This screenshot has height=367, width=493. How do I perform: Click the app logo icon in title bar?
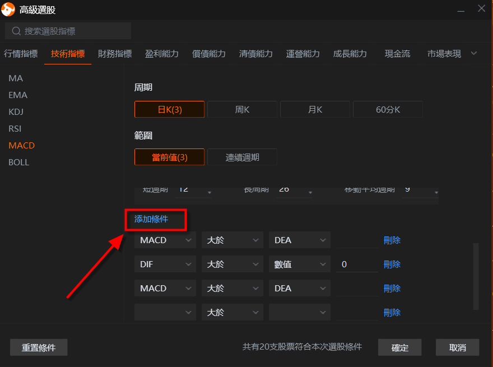(8, 10)
